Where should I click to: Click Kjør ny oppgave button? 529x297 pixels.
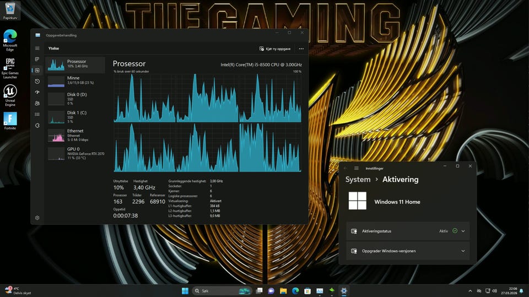275,48
